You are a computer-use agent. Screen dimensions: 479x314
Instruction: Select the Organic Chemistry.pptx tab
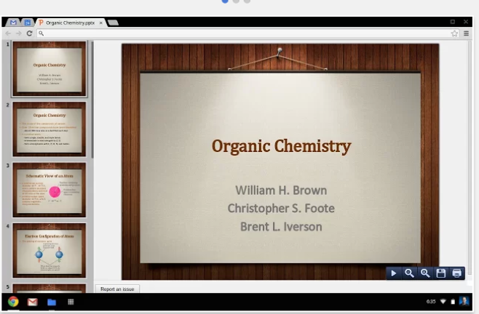coord(71,23)
